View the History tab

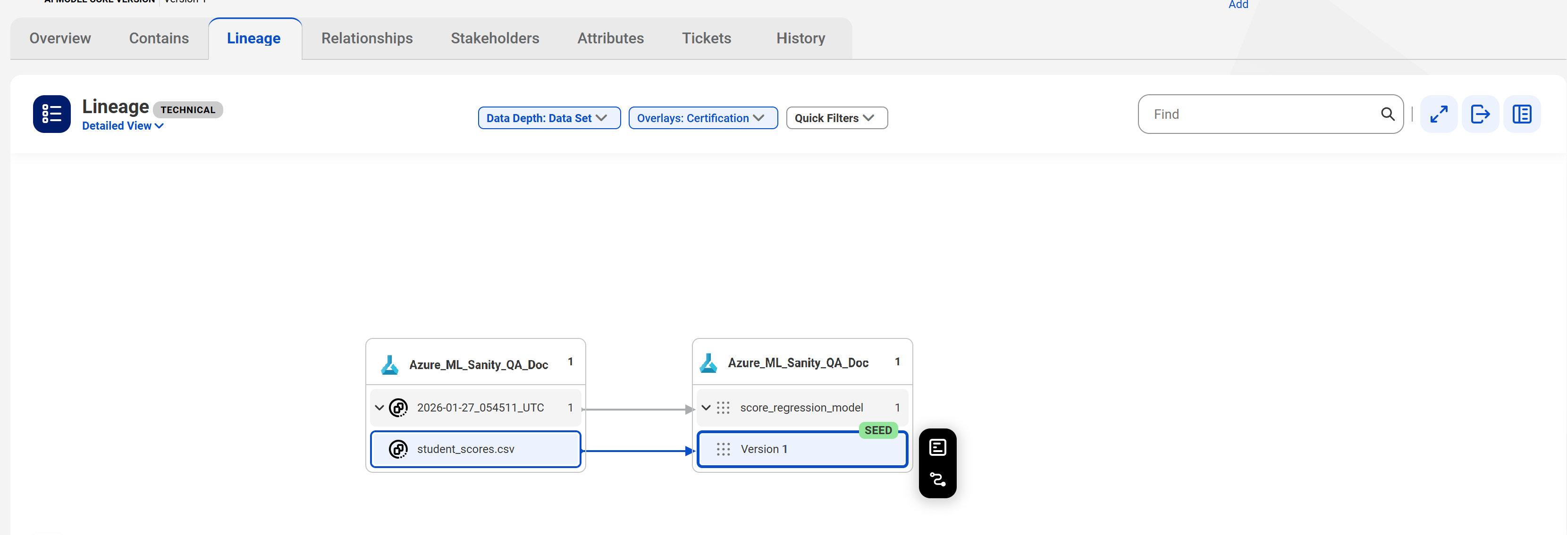point(800,38)
